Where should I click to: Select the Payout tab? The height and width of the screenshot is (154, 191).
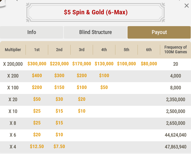pyautogui.click(x=159, y=32)
